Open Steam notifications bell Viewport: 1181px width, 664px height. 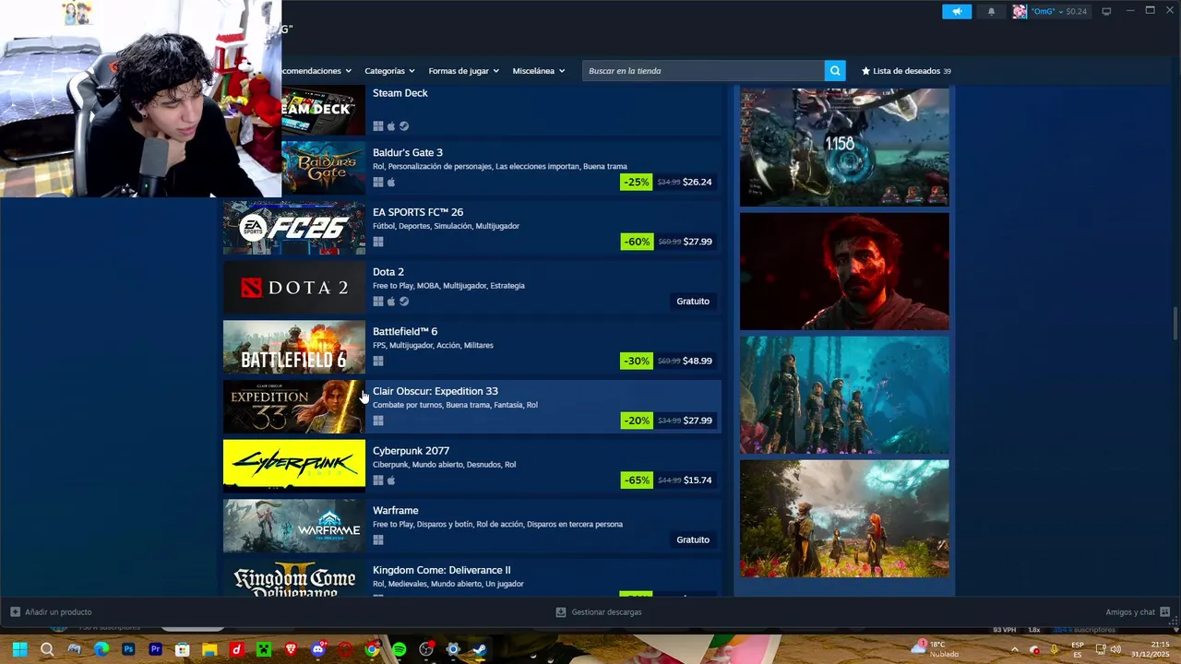[x=992, y=11]
